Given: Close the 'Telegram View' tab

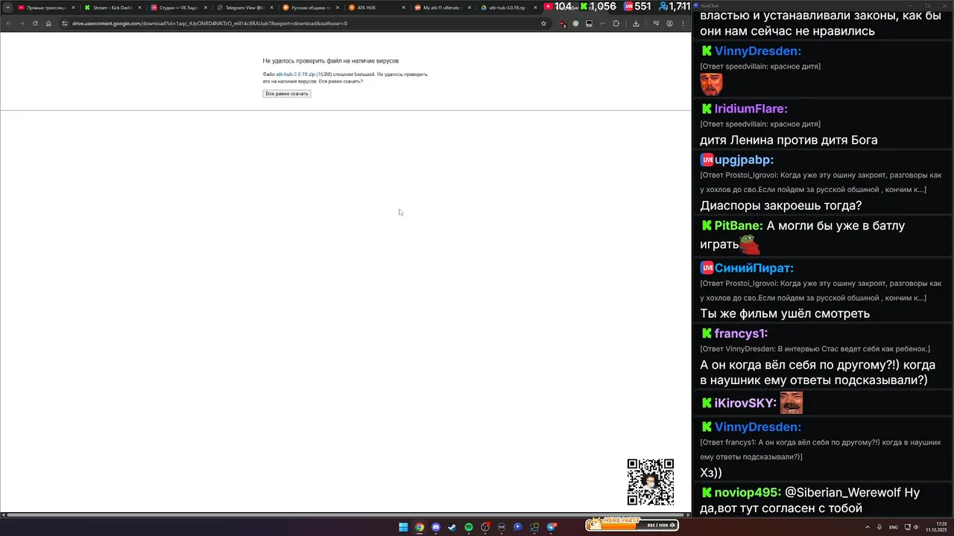Looking at the screenshot, I should point(271,7).
